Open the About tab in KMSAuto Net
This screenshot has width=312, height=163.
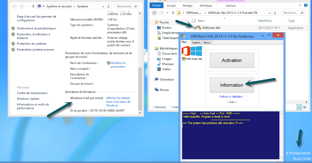click(207, 42)
